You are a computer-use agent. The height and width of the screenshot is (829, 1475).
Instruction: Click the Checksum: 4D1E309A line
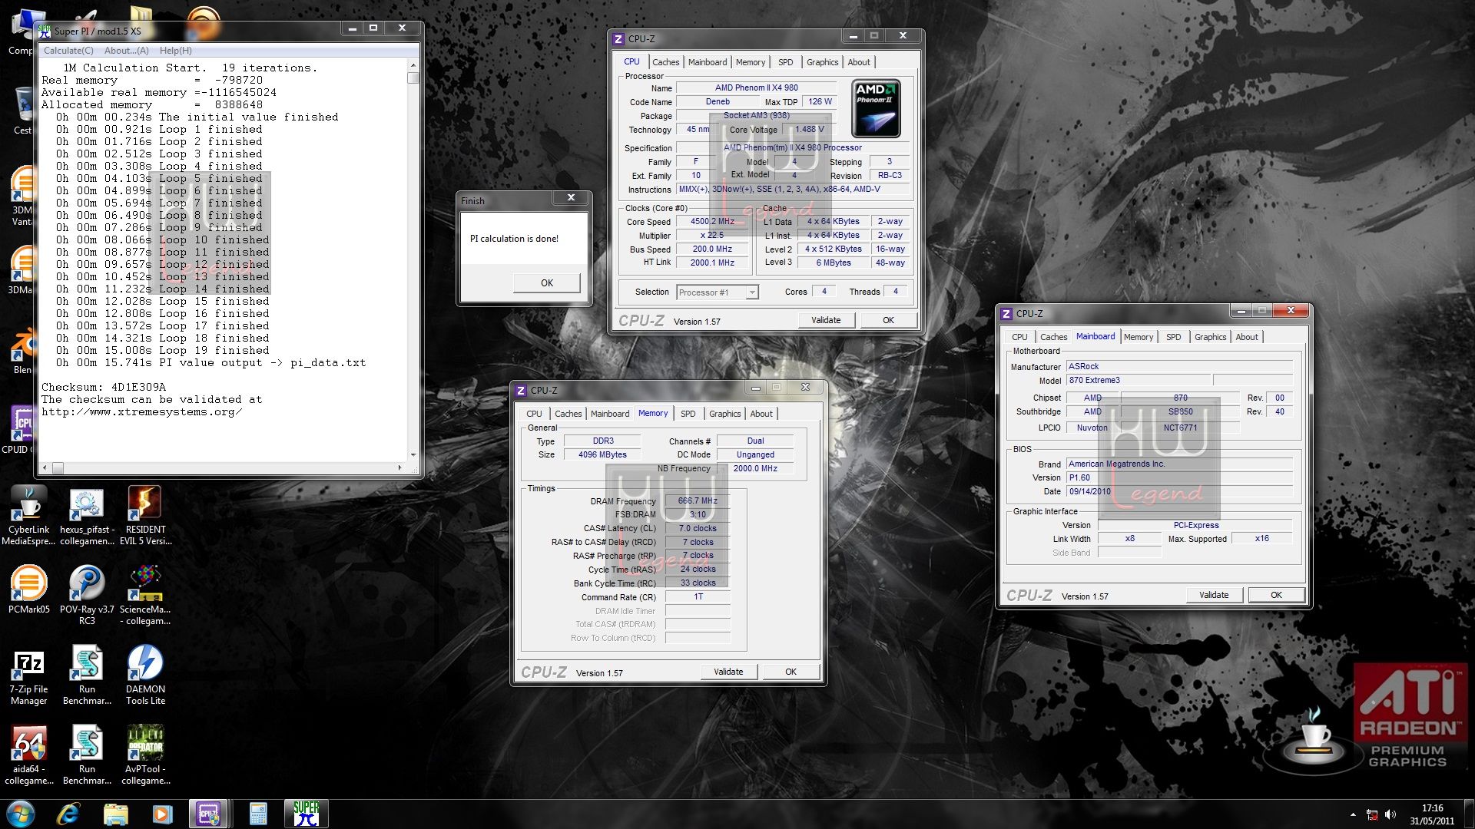104,388
